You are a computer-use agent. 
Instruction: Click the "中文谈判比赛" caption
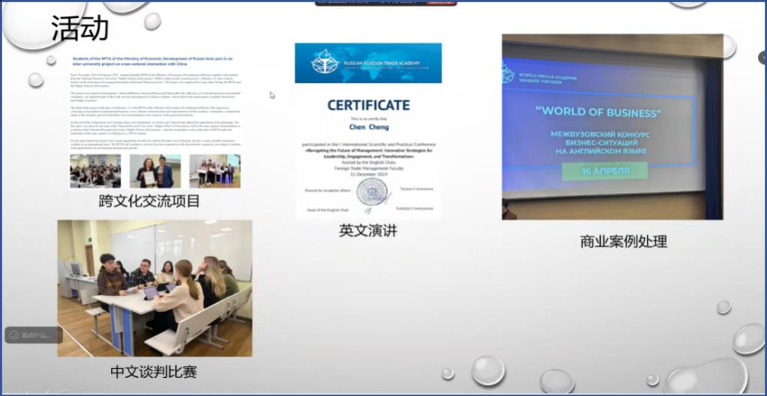click(x=154, y=371)
